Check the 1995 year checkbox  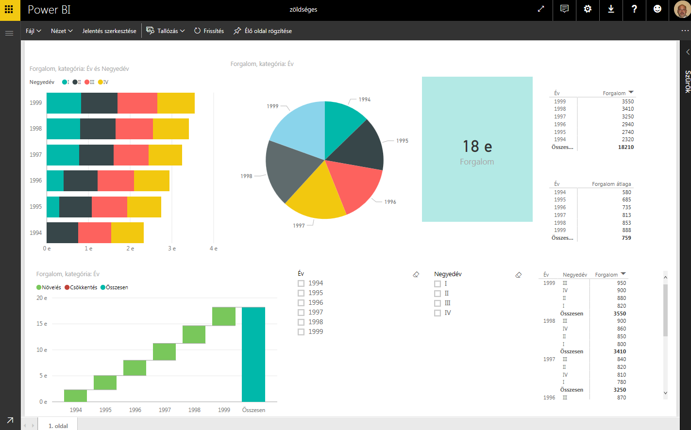pos(301,293)
